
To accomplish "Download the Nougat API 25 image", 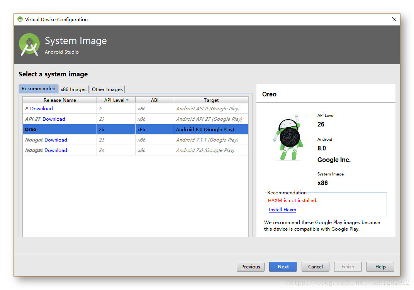I will coord(56,140).
